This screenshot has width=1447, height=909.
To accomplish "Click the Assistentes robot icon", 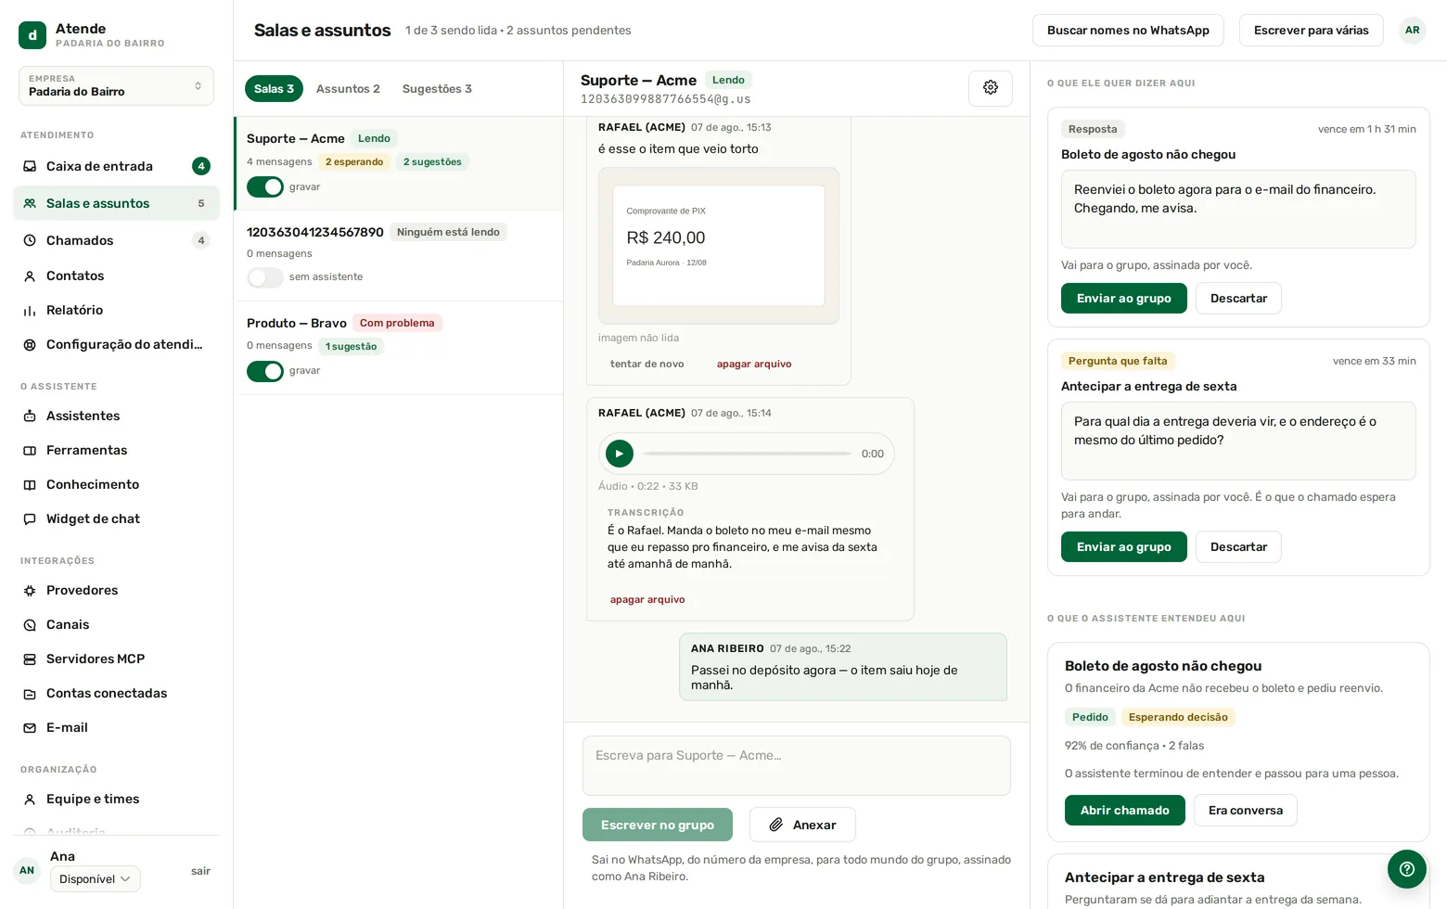I will coord(30,416).
